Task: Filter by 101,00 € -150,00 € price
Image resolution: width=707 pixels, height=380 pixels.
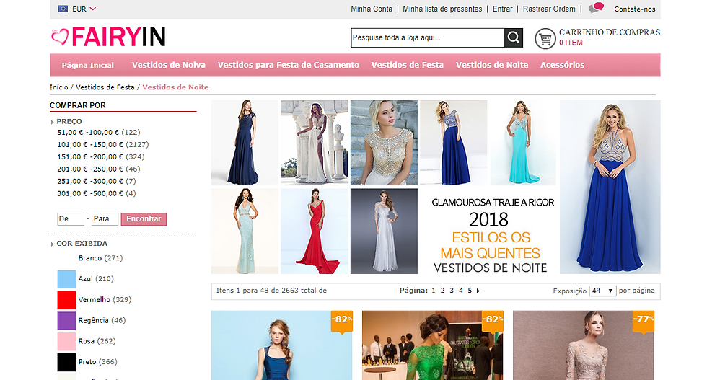Action: 102,145
